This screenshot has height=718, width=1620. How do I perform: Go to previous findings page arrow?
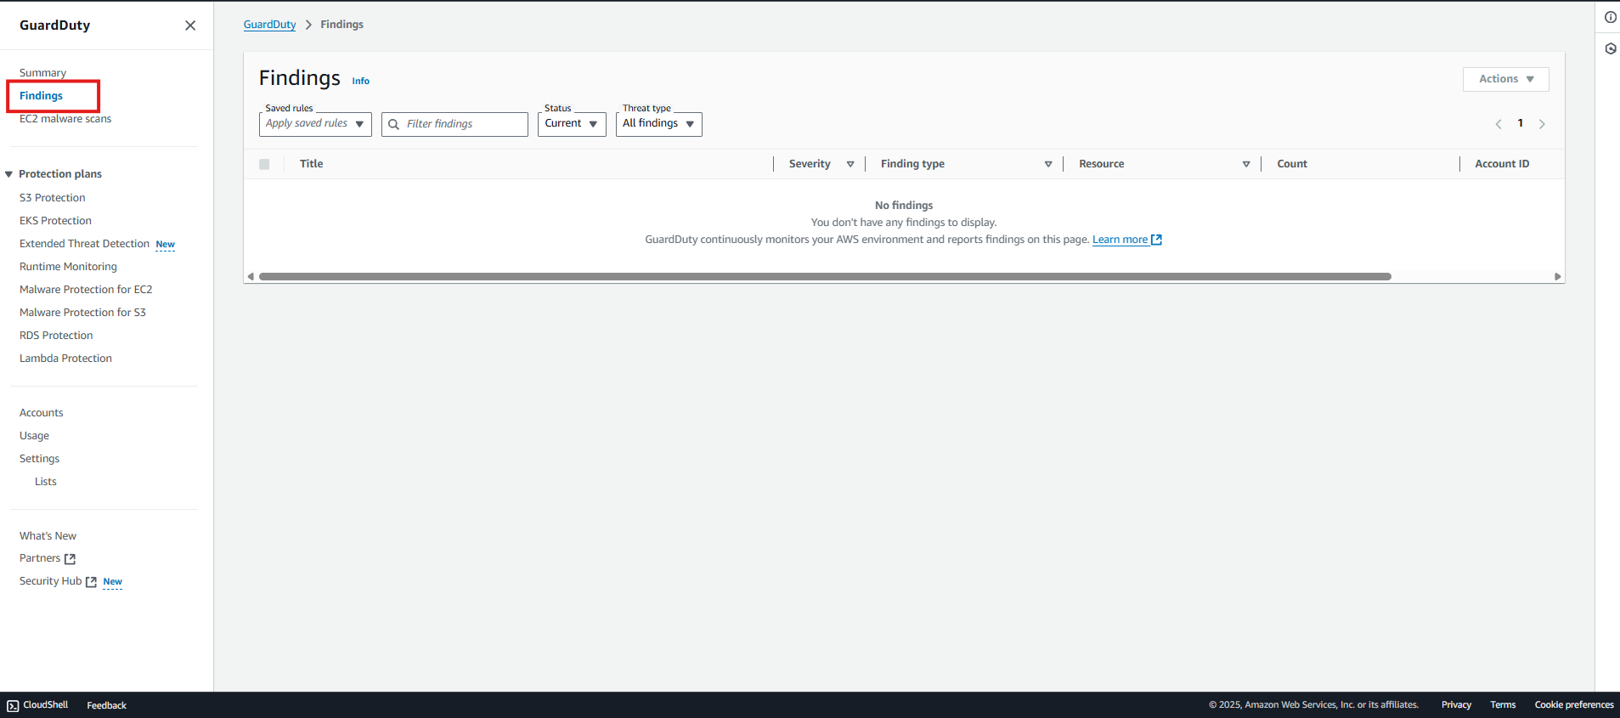pos(1499,124)
